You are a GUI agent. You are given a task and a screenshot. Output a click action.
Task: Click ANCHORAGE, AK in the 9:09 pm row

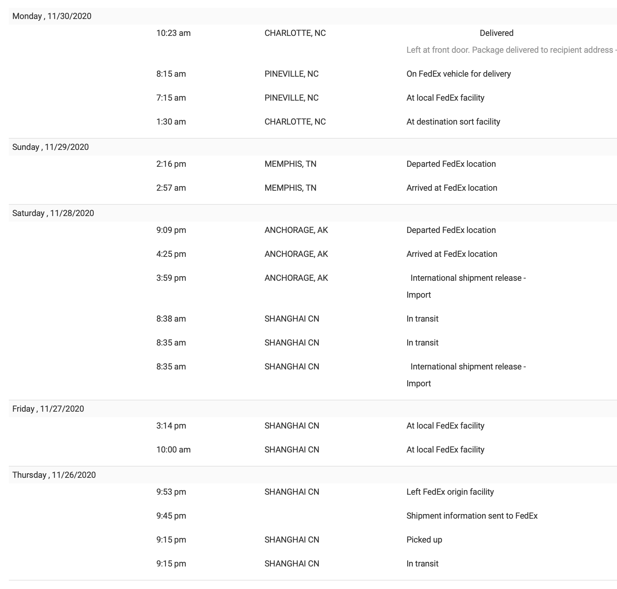click(296, 230)
